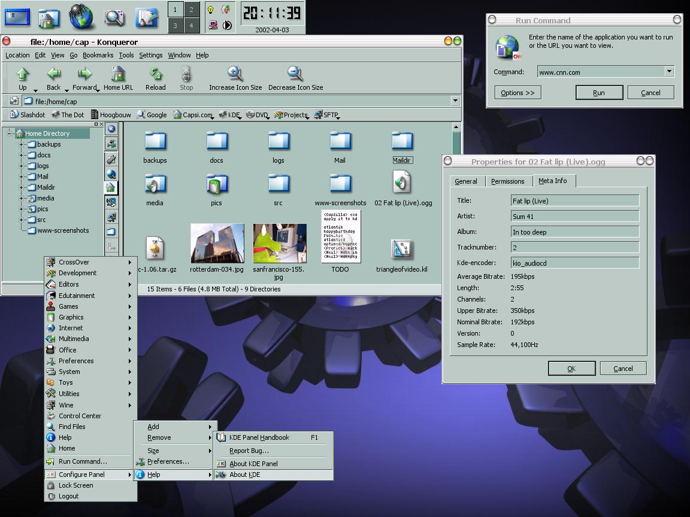Image resolution: width=690 pixels, height=517 pixels.
Task: Click the Options >> button
Action: click(x=517, y=93)
